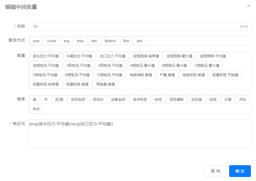Choose the 项目模板 dimension
The height and width of the screenshot is (181, 256).
tap(177, 99)
